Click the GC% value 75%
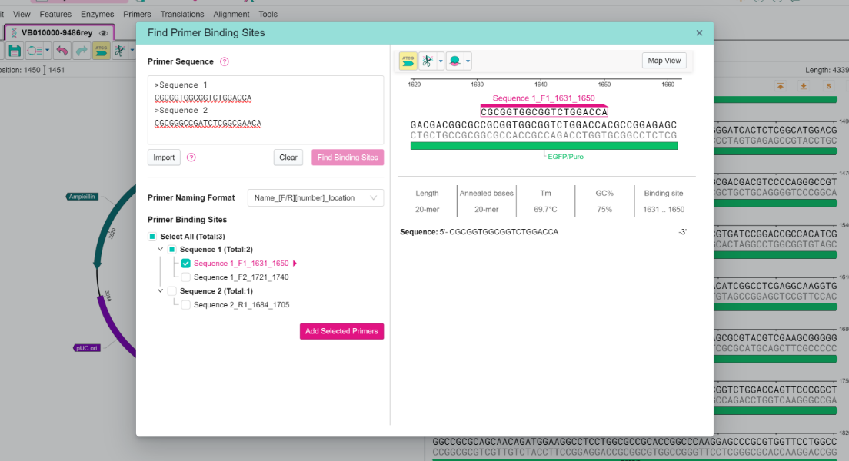The height and width of the screenshot is (461, 849). [x=604, y=210]
